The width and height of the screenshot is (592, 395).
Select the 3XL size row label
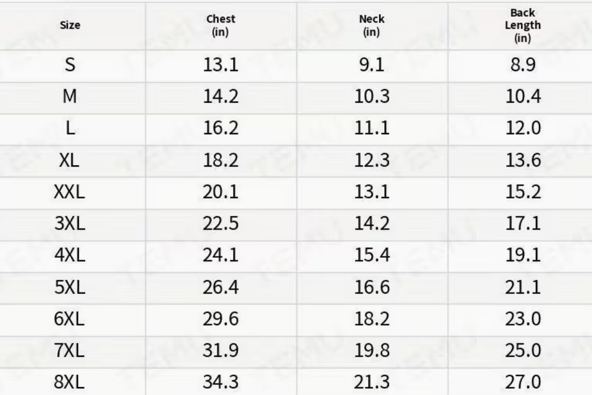69,225
